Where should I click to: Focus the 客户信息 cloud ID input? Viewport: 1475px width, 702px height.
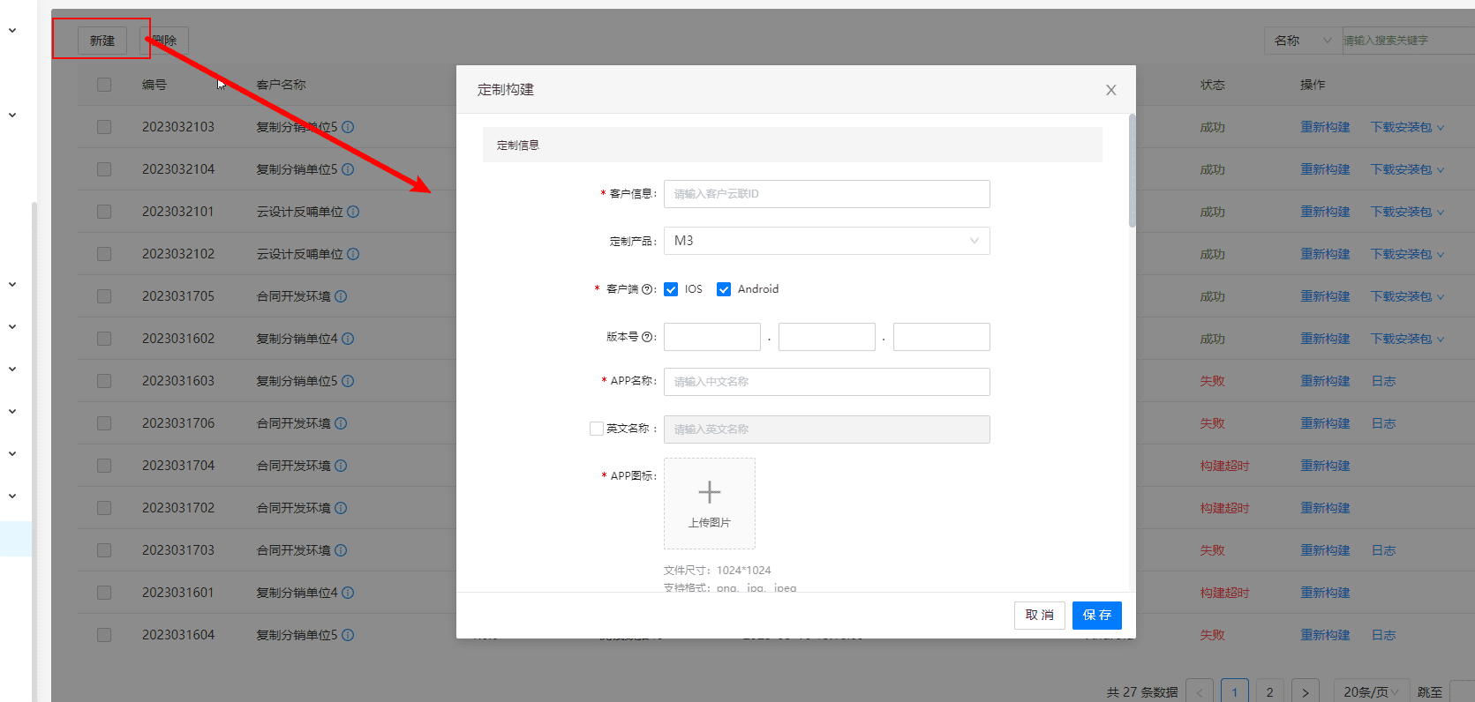click(827, 194)
